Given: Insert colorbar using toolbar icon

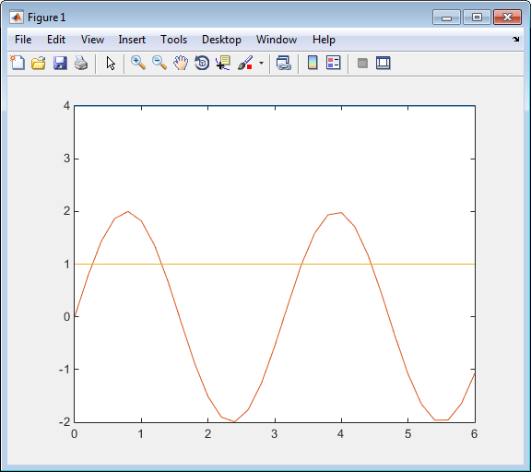Looking at the screenshot, I should pyautogui.click(x=313, y=63).
